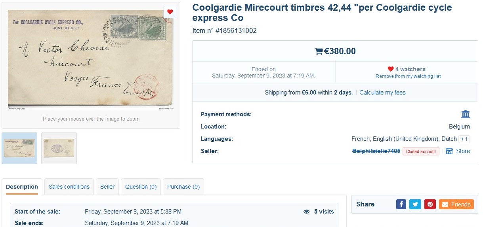This screenshot has width=483, height=227.
Task: Click Remove from my watching list
Action: point(408,76)
